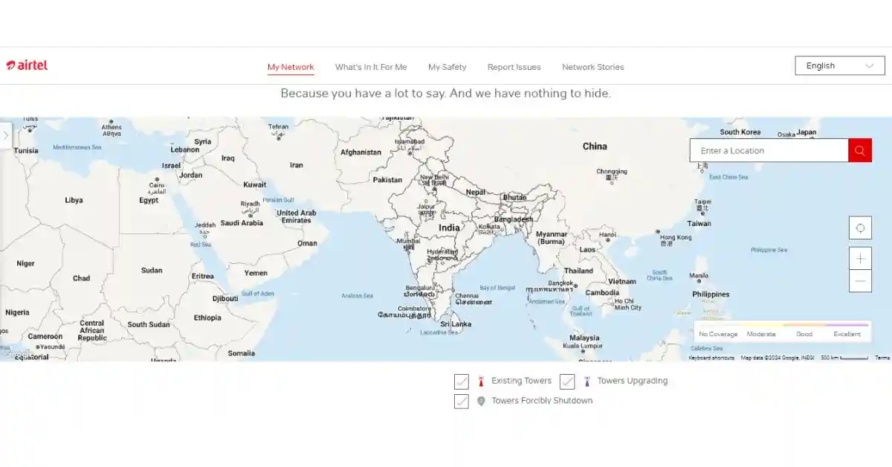The width and height of the screenshot is (892, 467).
Task: Click the Arabian Sea label
Action: 357,295
